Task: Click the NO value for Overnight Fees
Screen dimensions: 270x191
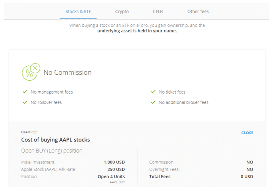Action: click(250, 169)
